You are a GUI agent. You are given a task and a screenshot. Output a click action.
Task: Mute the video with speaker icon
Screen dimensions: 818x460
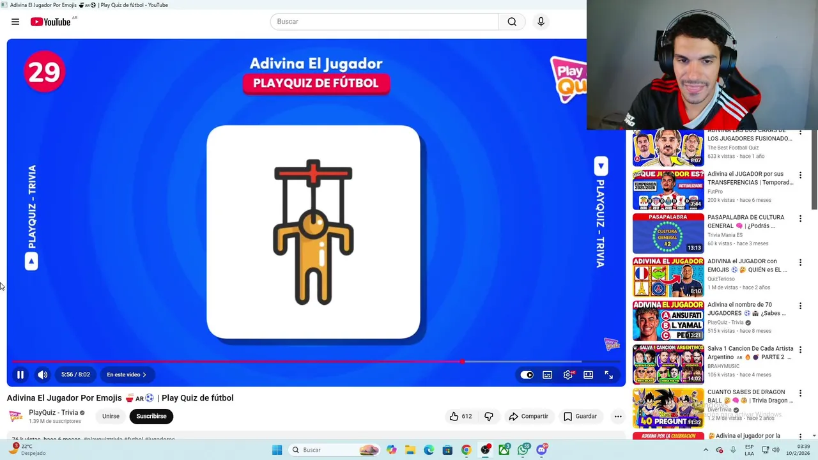click(42, 375)
